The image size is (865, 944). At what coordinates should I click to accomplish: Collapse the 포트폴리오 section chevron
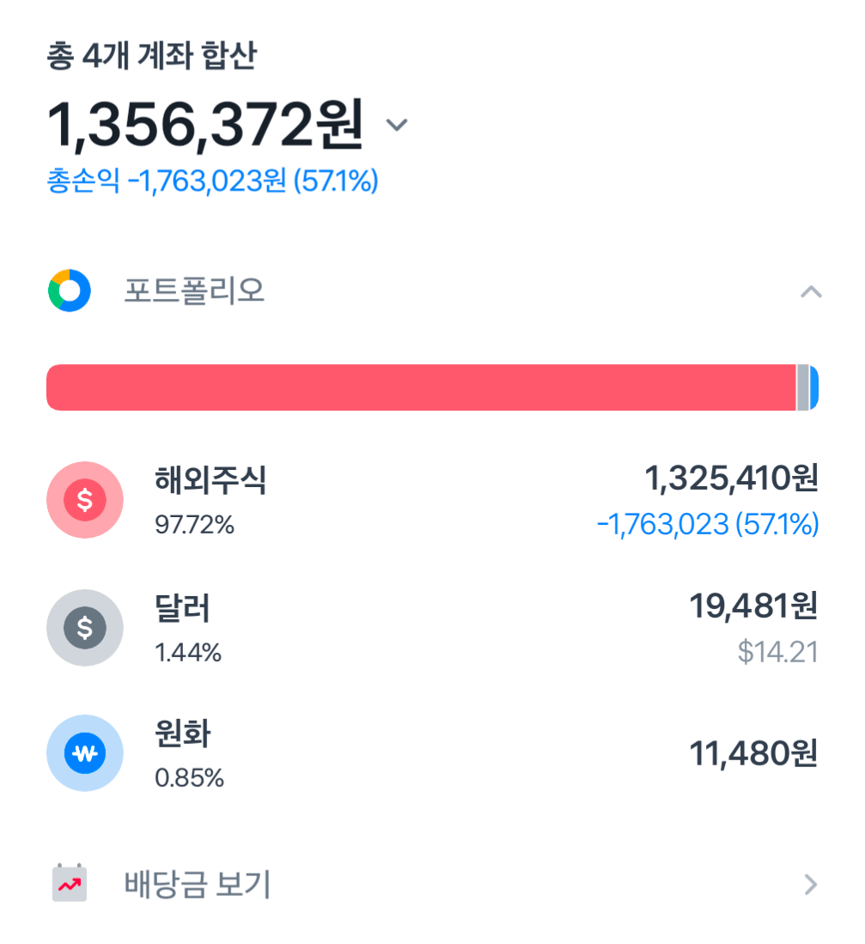(810, 292)
